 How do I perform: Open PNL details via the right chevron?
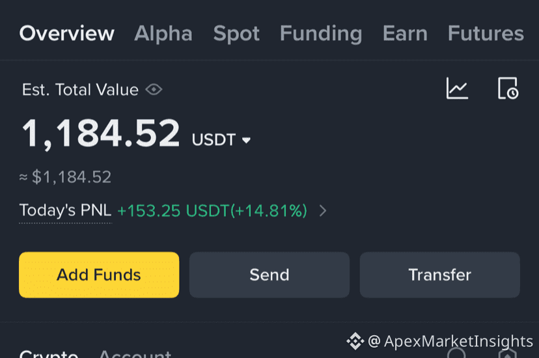(x=322, y=211)
